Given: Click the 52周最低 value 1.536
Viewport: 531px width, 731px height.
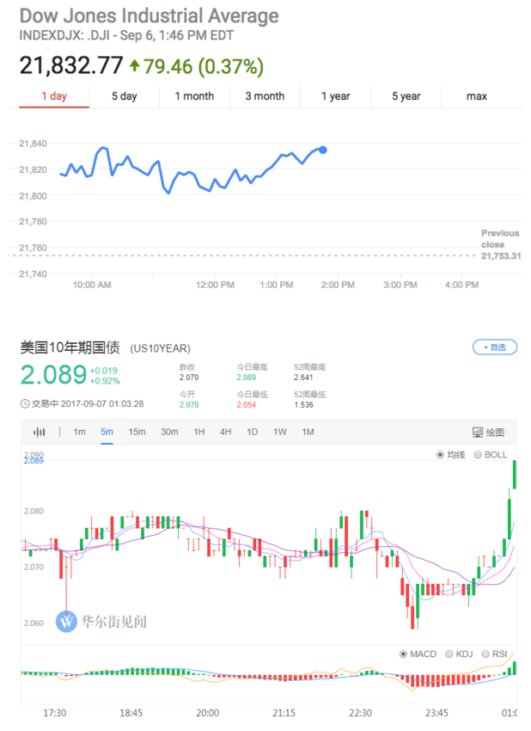Looking at the screenshot, I should pyautogui.click(x=303, y=405).
